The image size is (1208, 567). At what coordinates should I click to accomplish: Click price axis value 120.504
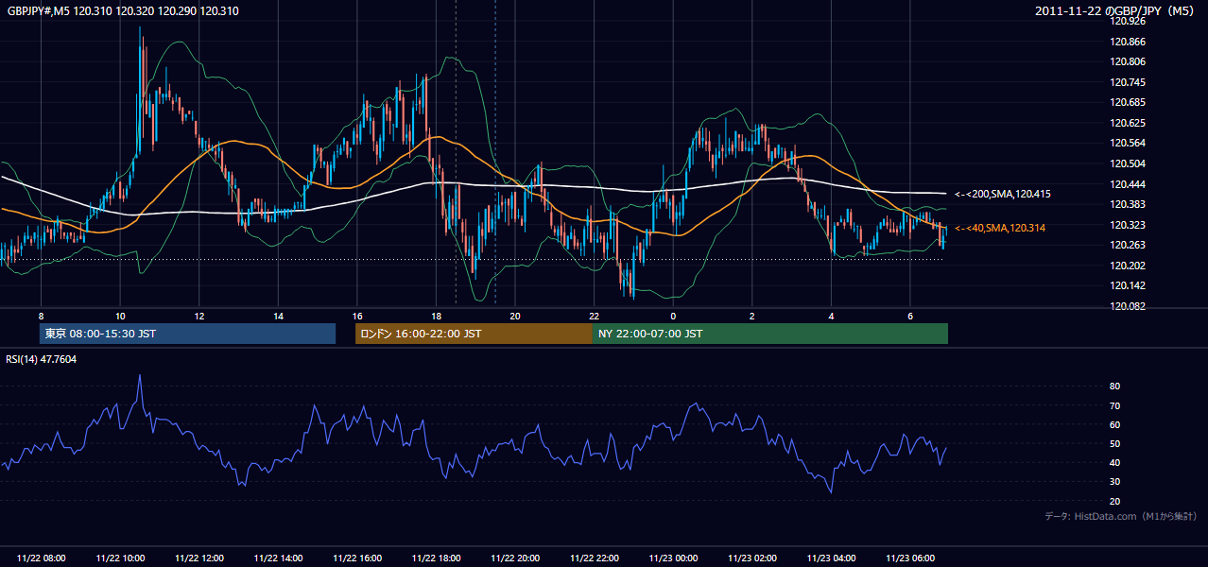coord(1128,163)
